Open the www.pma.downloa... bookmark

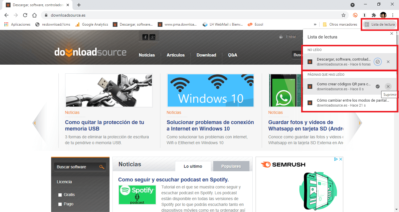coord(177,24)
